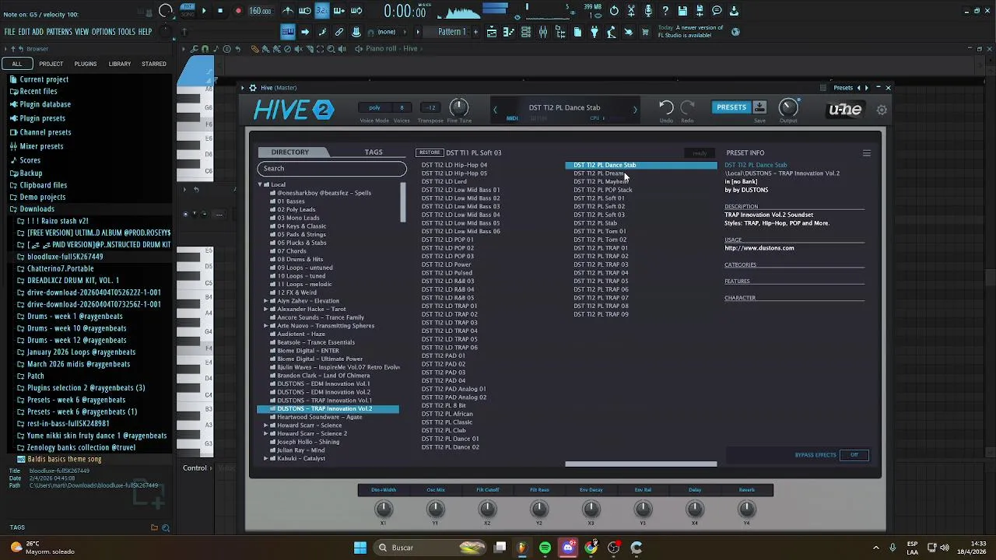Image resolution: width=996 pixels, height=560 pixels.
Task: Go to next preset arrow in Hive display
Action: click(x=635, y=110)
